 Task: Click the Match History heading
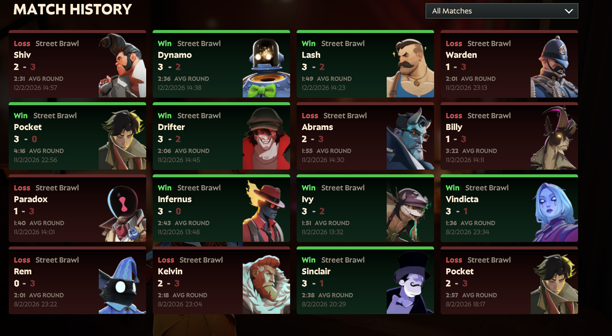pyautogui.click(x=73, y=9)
